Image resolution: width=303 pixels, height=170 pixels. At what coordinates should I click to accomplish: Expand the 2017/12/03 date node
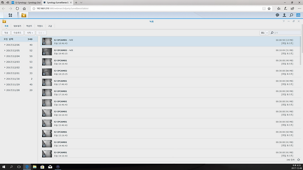[x=5, y=62]
